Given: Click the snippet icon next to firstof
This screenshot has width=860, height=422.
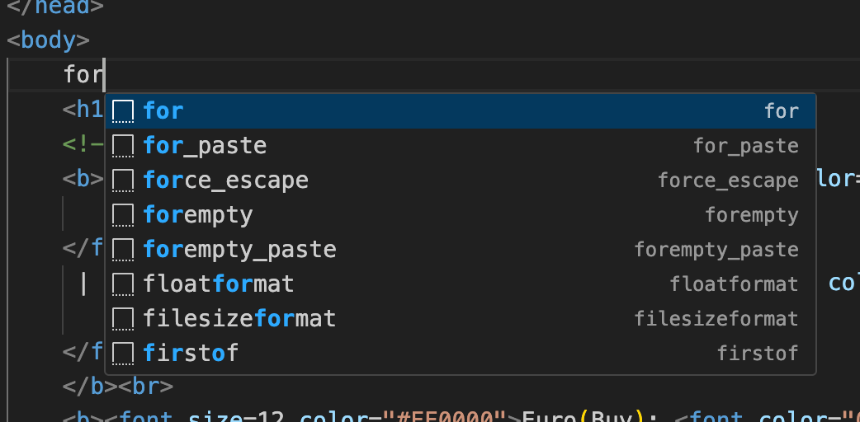Looking at the screenshot, I should point(123,354).
